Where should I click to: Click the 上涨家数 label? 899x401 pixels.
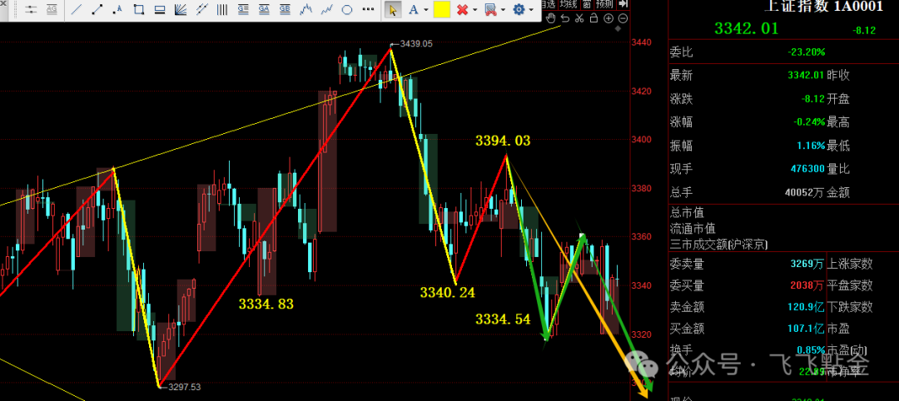(x=850, y=264)
